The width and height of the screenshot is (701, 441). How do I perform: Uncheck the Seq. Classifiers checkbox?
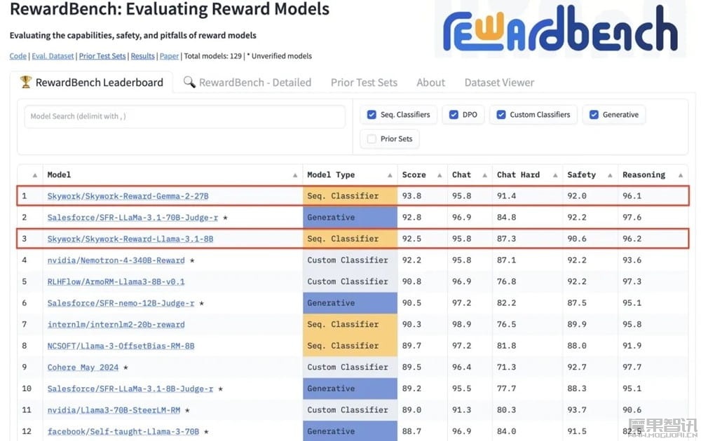tap(372, 115)
